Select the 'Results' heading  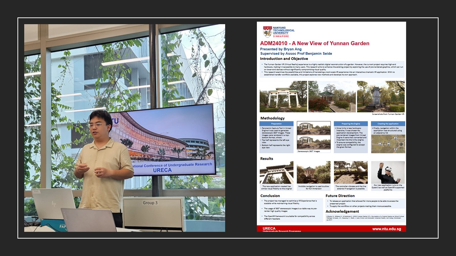(267, 159)
